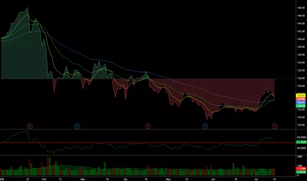Click the 140.00 price axis label
Screen dimensions: 307x181
[301, 39]
